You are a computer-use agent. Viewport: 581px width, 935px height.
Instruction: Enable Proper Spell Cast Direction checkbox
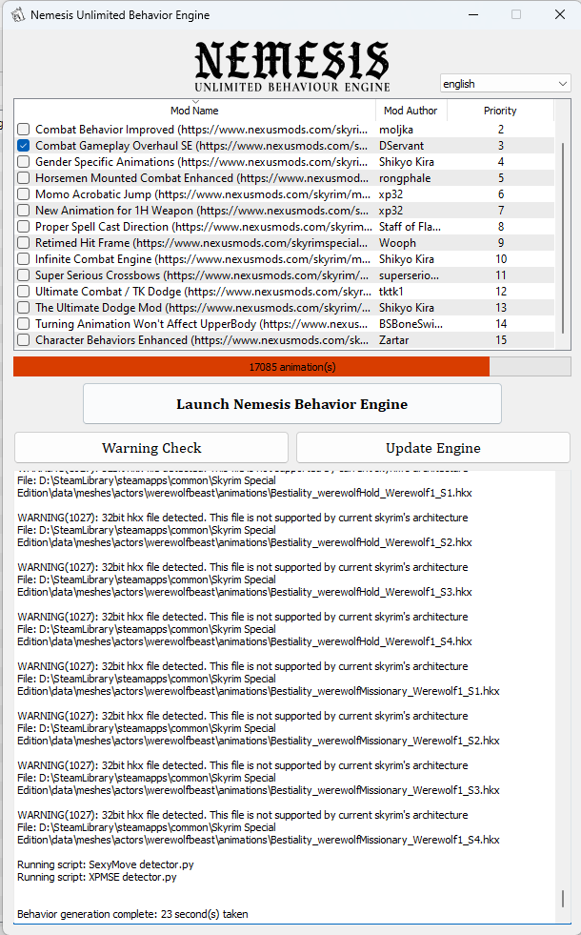pos(23,227)
